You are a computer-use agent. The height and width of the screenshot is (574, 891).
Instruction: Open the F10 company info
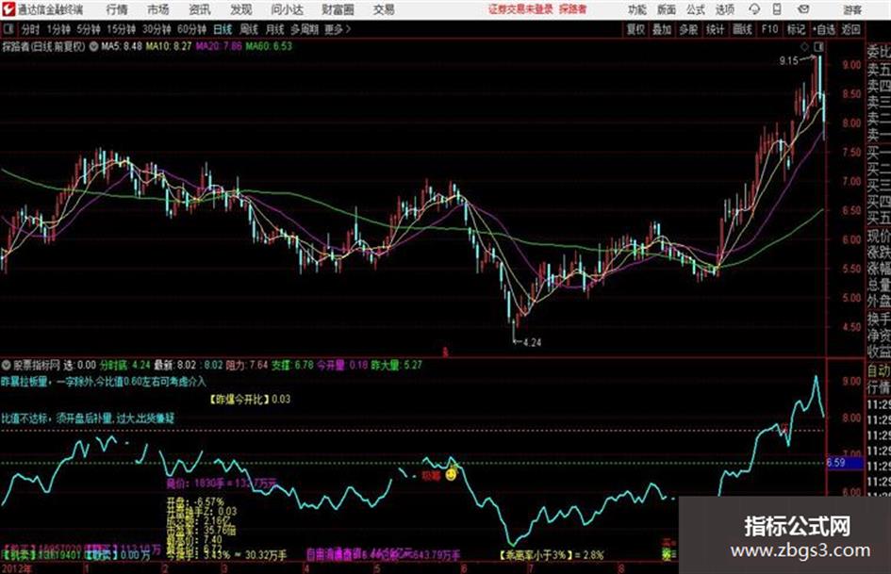pos(769,29)
